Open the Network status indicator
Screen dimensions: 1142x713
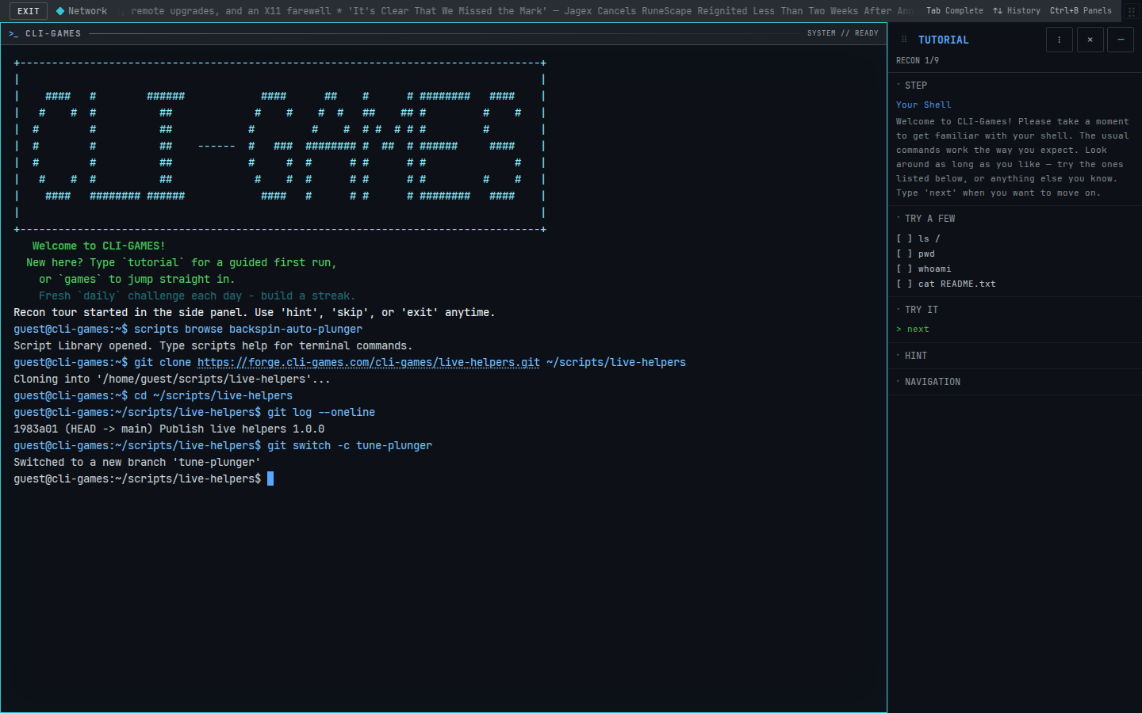tap(82, 11)
